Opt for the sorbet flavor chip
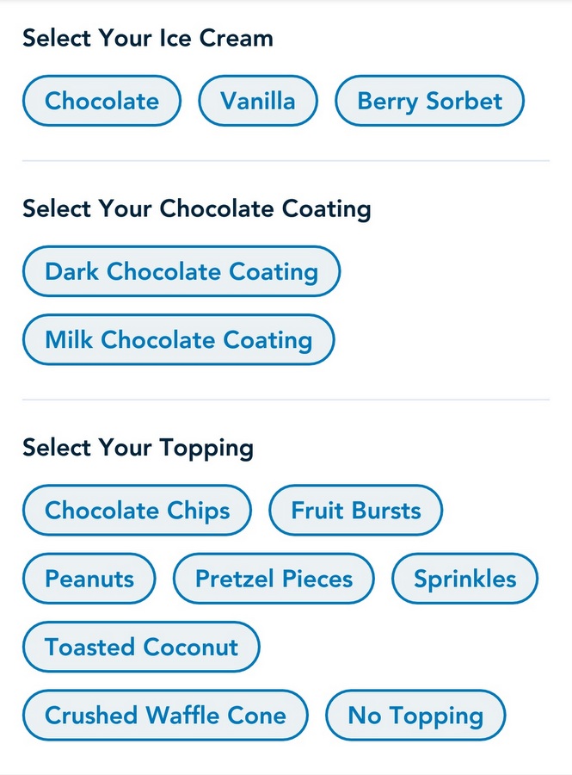 [429, 101]
